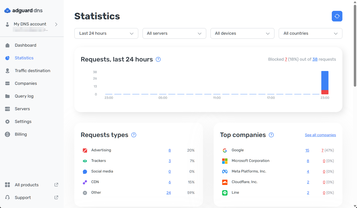Click the CDN purple icon

[x=85, y=182]
